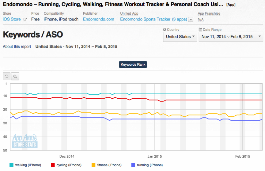Screen dimensions: 265x171
Task: Click the teal walking color swatch
Action: tap(12, 165)
